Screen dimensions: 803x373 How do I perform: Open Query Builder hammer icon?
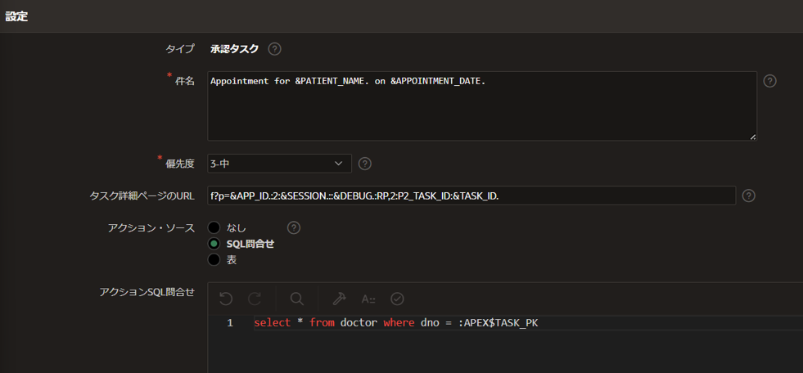point(340,299)
